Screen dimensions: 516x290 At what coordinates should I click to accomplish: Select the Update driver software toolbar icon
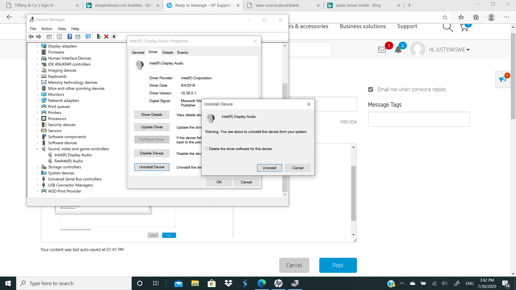pyautogui.click(x=98, y=37)
